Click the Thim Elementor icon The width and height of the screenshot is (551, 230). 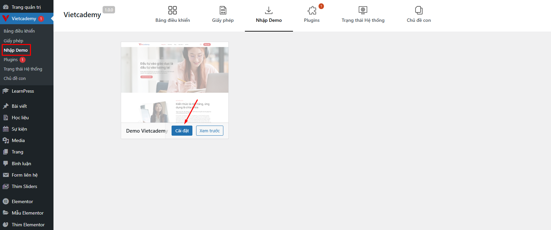tap(6, 225)
